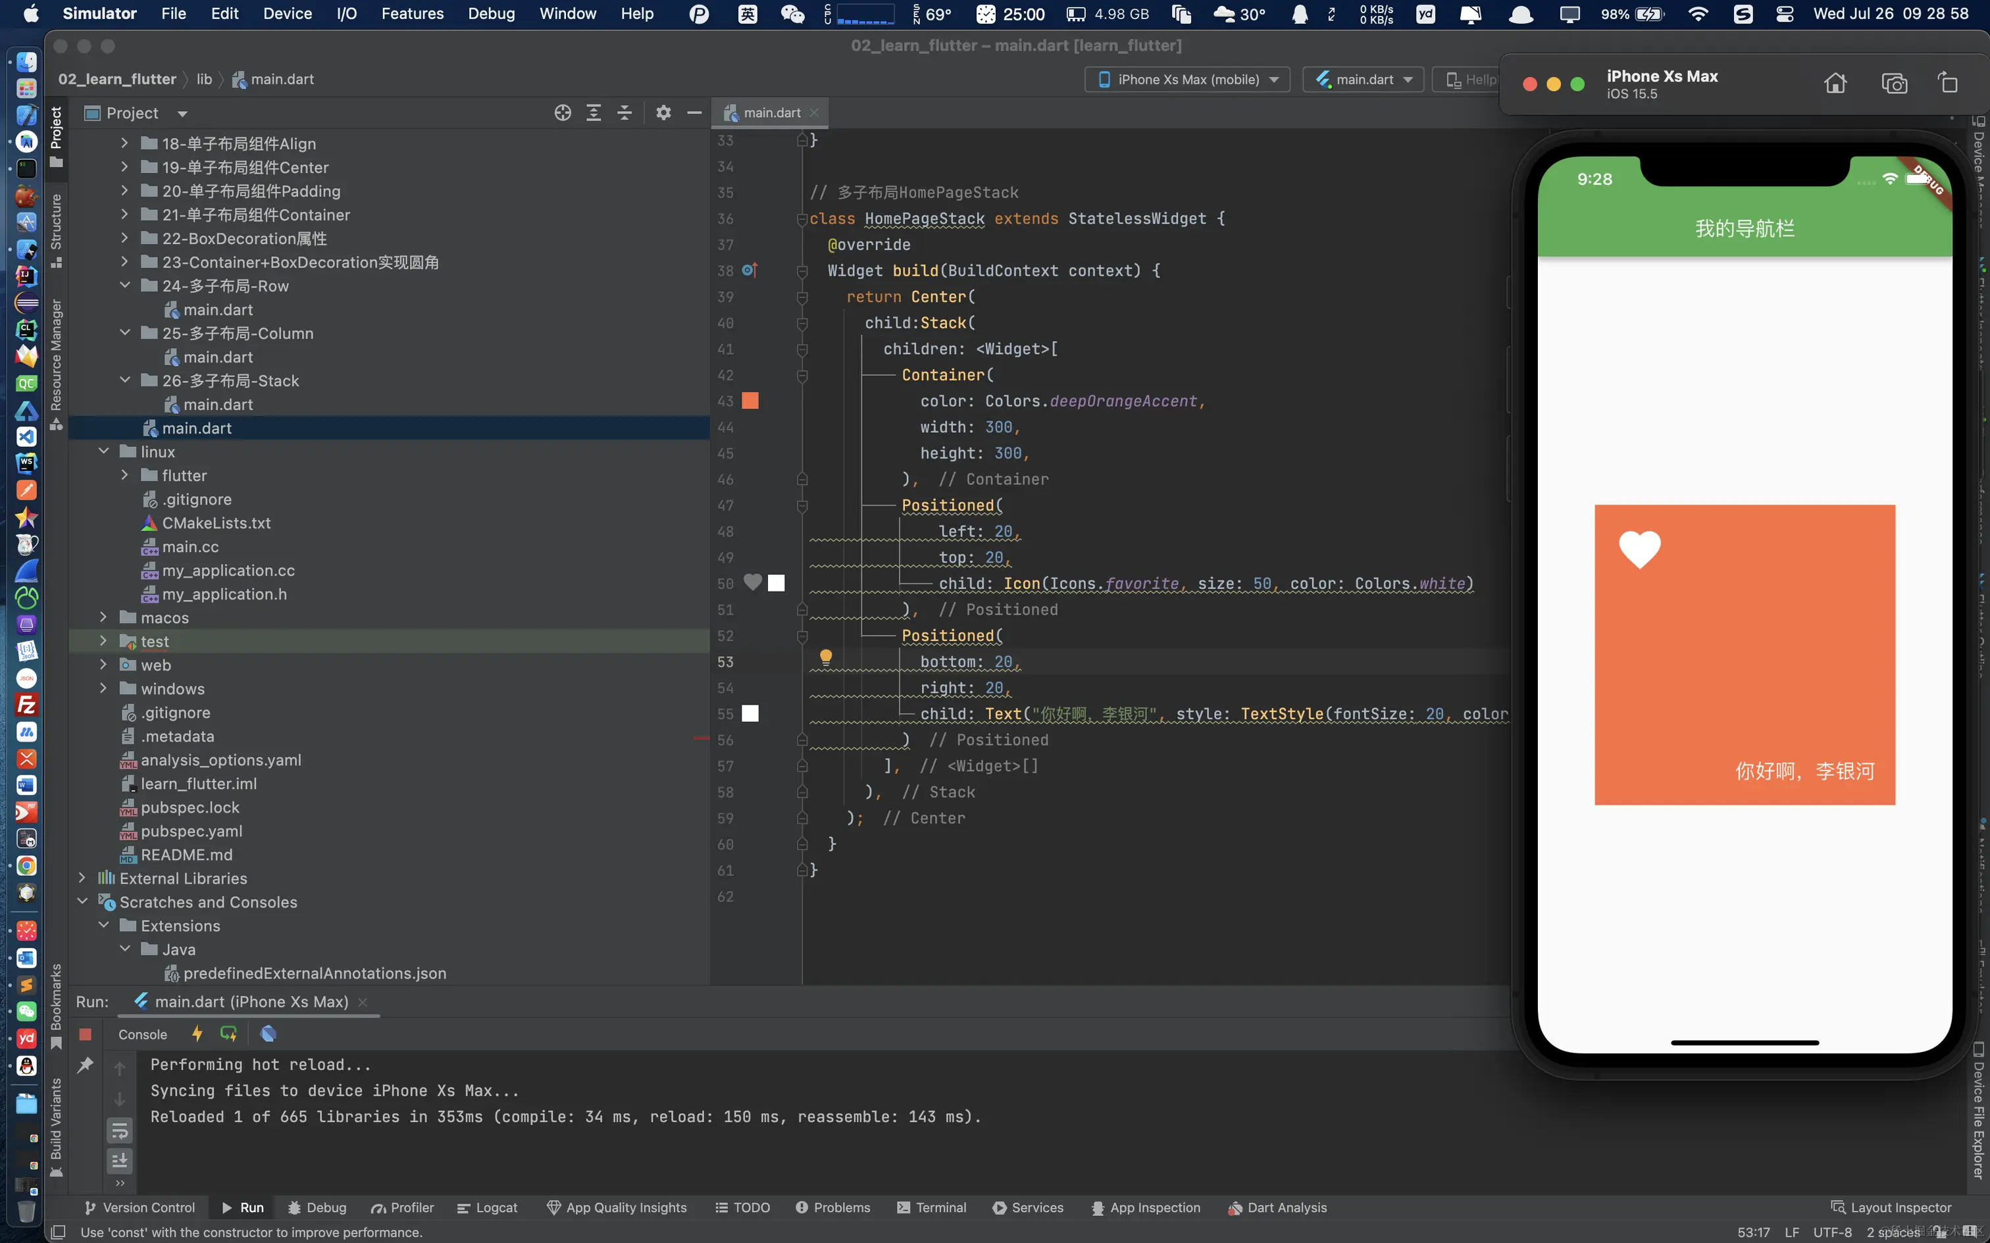The height and width of the screenshot is (1243, 1990).
Task: Collapse the 24-多子布局-Row folder
Action: point(125,286)
